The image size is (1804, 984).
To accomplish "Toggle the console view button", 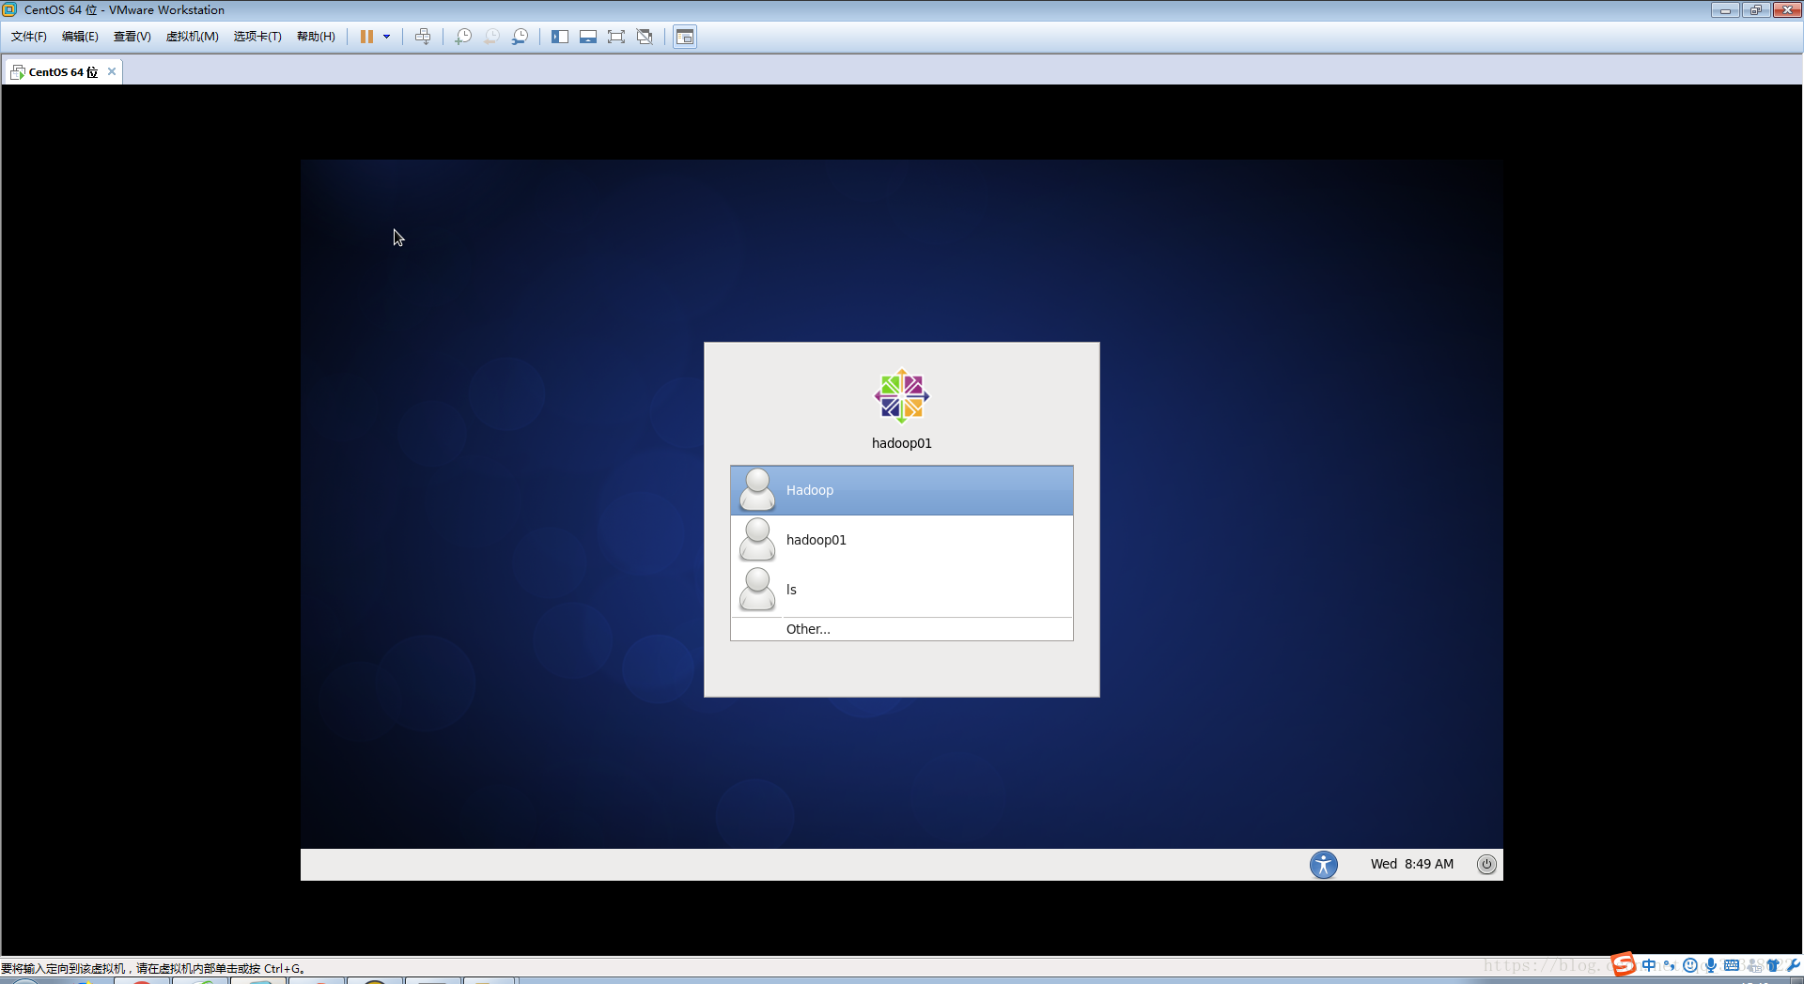I will coord(685,37).
